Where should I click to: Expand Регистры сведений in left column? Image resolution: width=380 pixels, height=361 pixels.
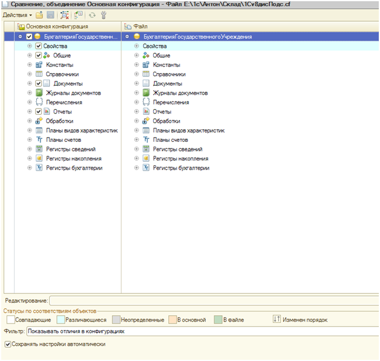[30, 149]
